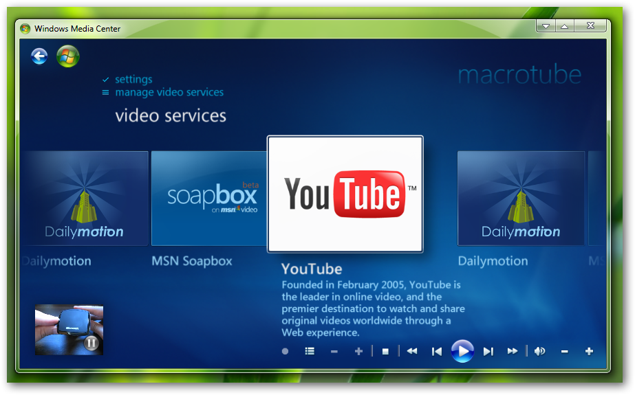Mute audio with the speaker icon
The image size is (635, 395).
pyautogui.click(x=539, y=351)
